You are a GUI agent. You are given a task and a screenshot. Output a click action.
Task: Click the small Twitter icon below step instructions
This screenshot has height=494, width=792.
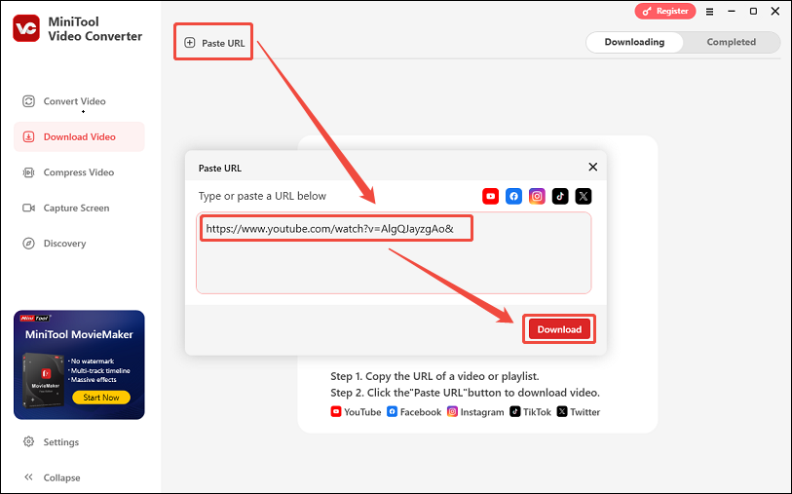pos(562,411)
